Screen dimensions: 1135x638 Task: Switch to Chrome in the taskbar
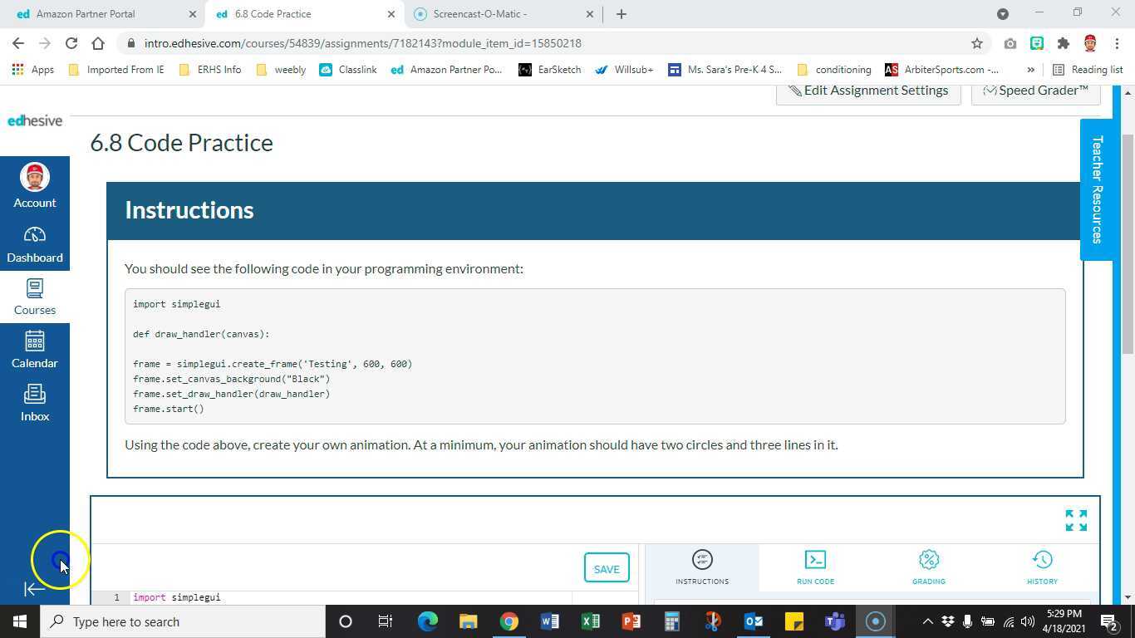[509, 621]
